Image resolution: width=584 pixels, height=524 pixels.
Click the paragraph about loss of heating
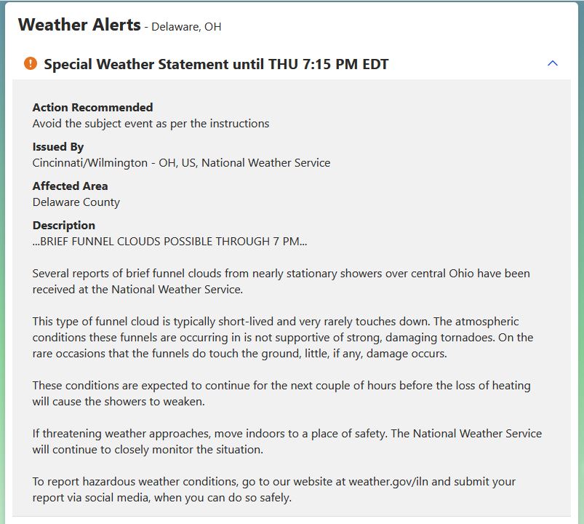pos(281,393)
